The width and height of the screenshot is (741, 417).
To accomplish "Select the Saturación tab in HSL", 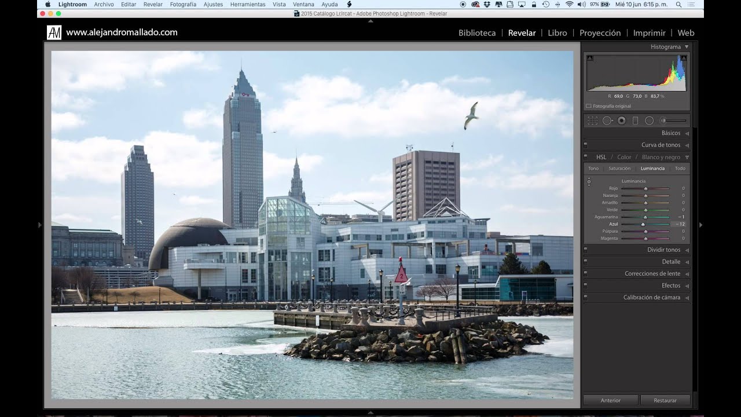I will (619, 169).
